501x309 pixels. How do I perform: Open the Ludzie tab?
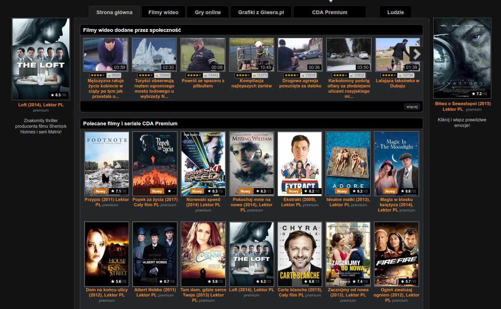(396, 12)
